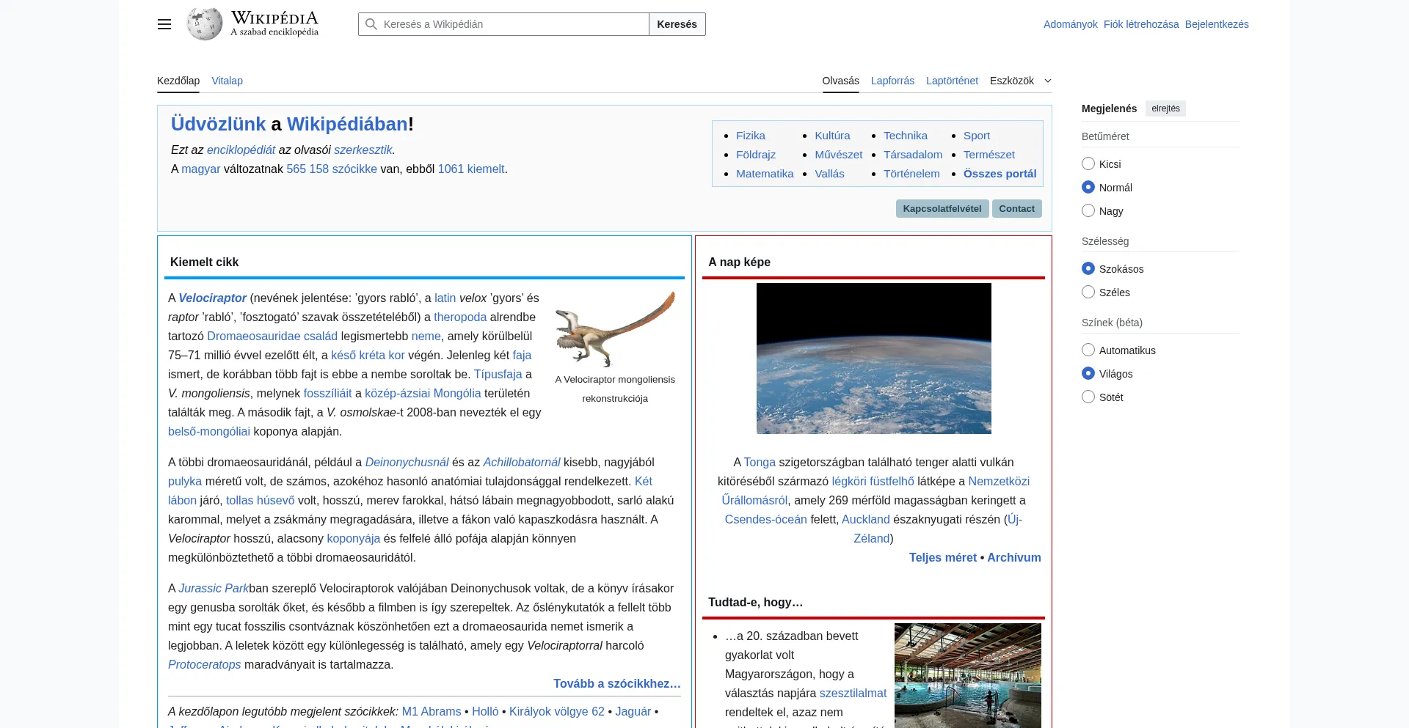
Task: Open the Tonga article
Action: 760,462
